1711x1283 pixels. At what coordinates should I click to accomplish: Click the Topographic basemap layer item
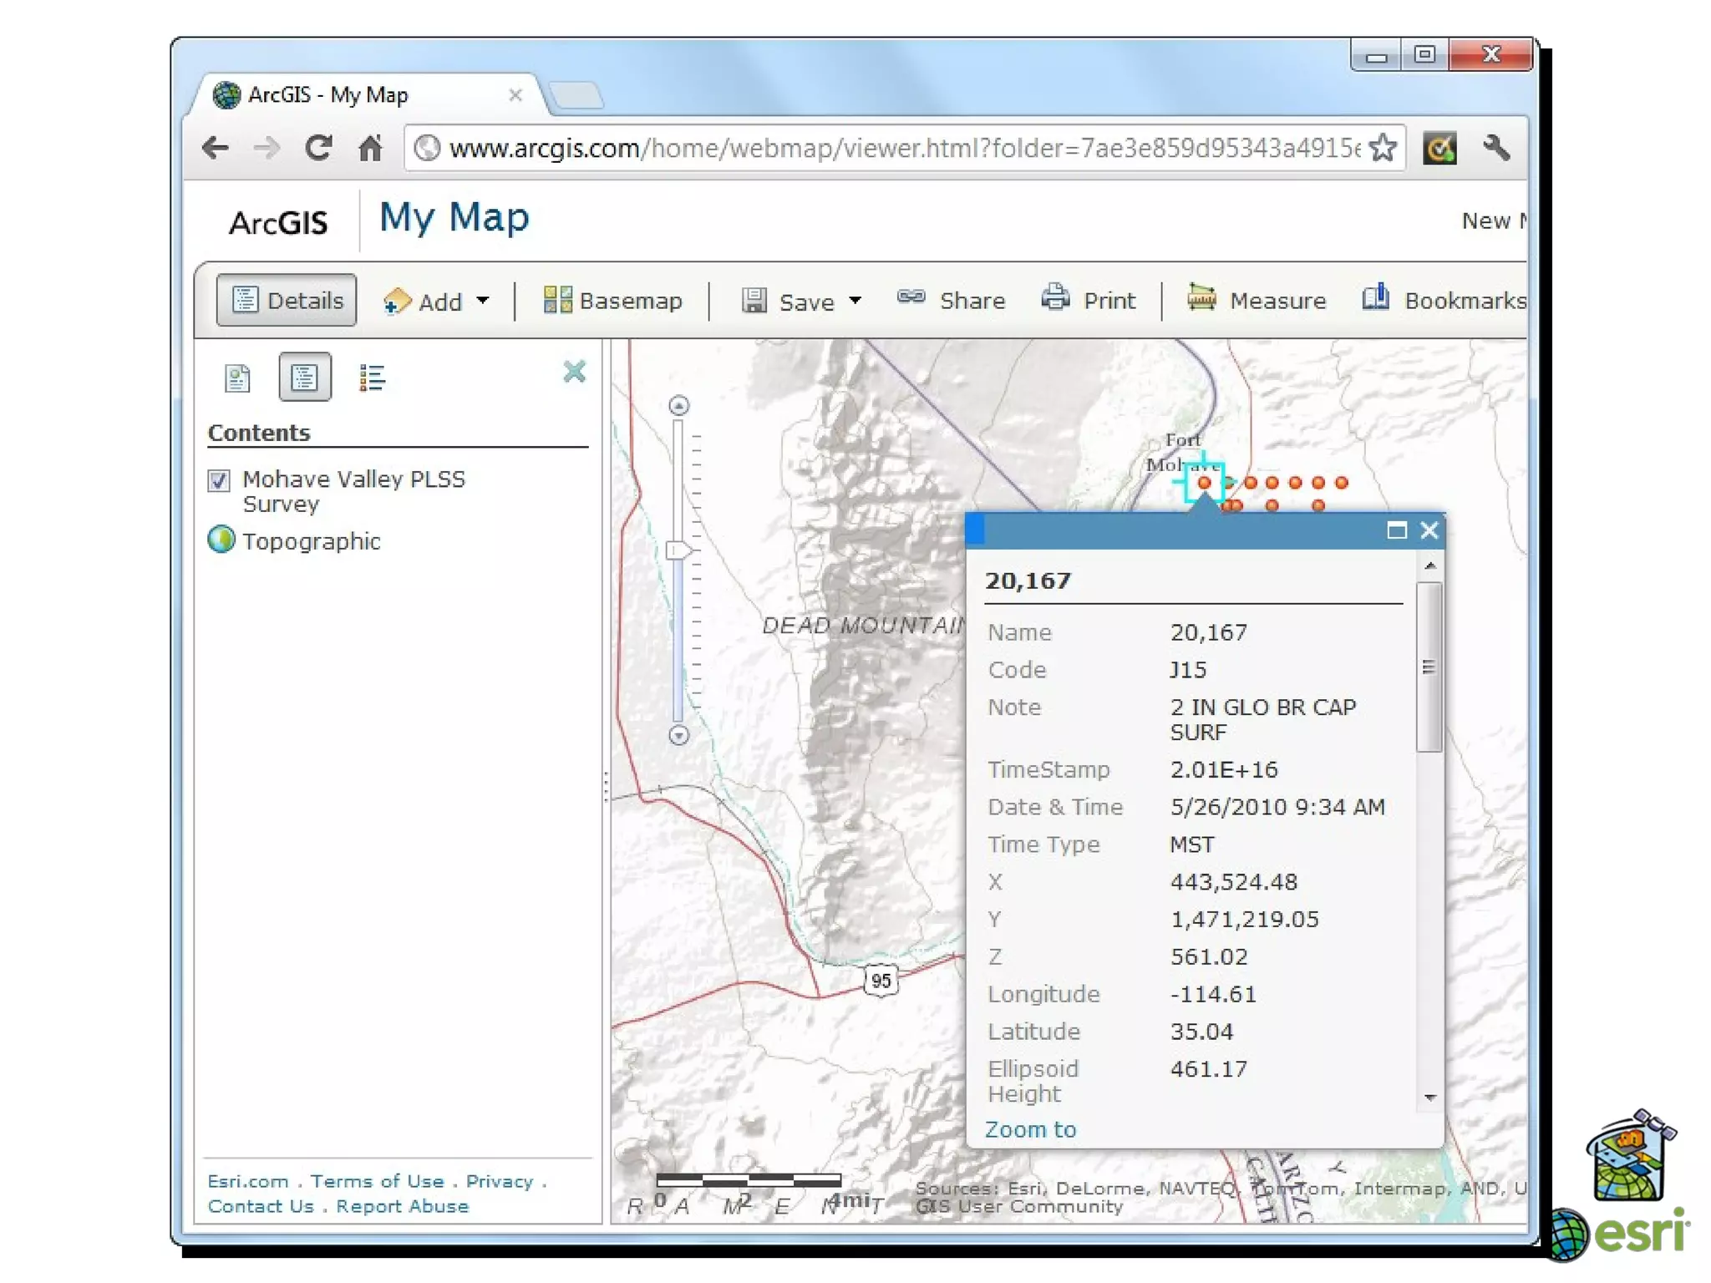coord(311,541)
